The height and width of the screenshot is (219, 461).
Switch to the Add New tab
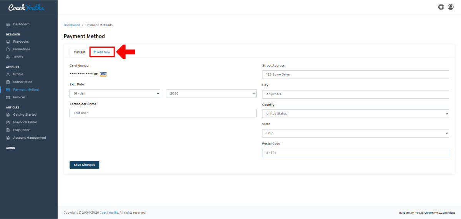102,52
